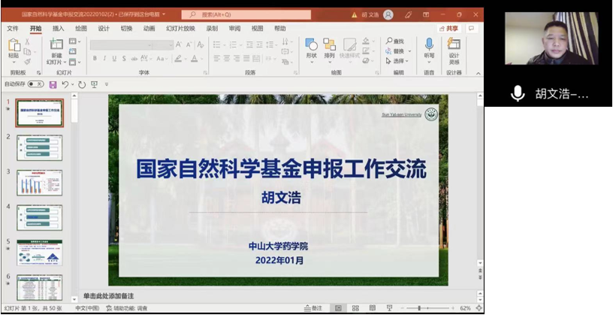Expand the Replace (替换) dropdown arrow
The image size is (613, 318).
tap(409, 51)
